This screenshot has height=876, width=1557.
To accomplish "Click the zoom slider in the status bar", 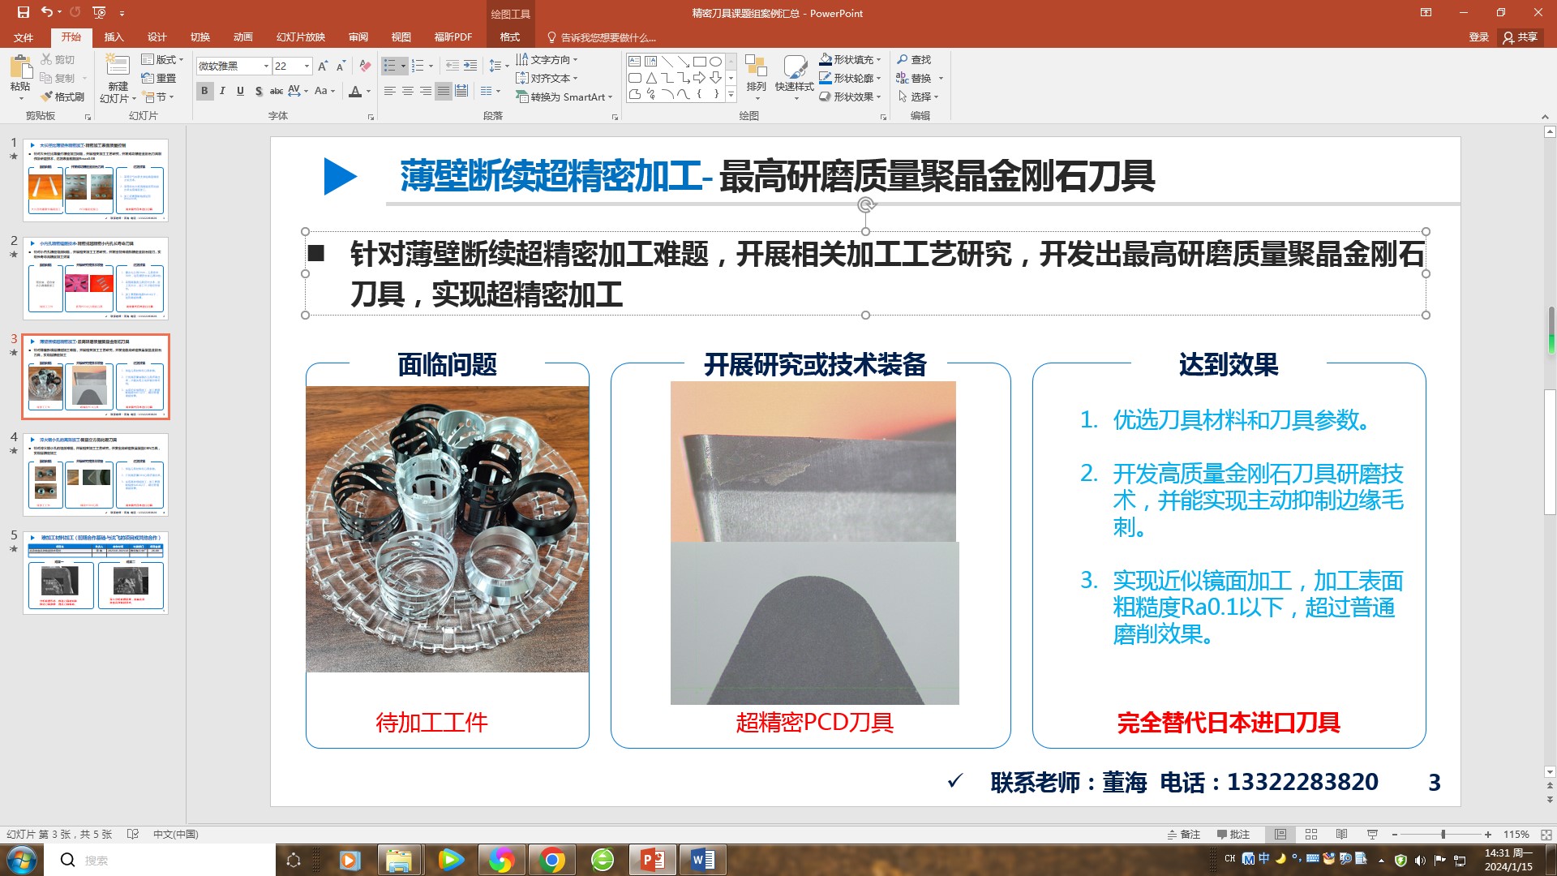I will point(1443,834).
